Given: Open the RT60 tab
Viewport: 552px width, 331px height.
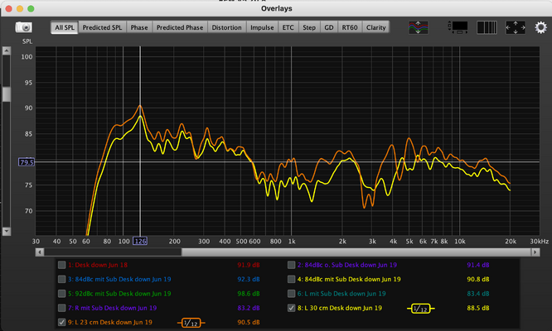Looking at the screenshot, I should click(350, 27).
